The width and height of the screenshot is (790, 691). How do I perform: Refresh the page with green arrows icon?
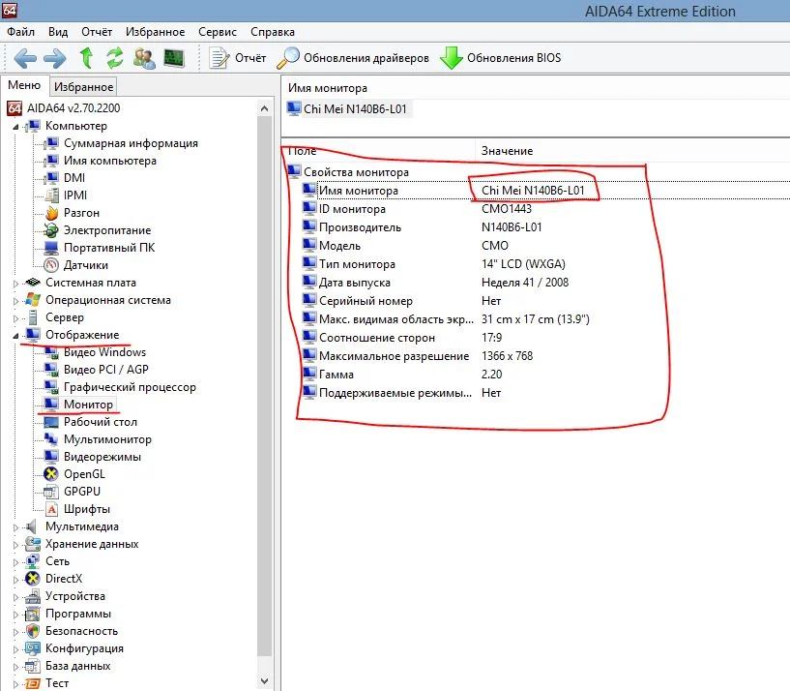(115, 58)
